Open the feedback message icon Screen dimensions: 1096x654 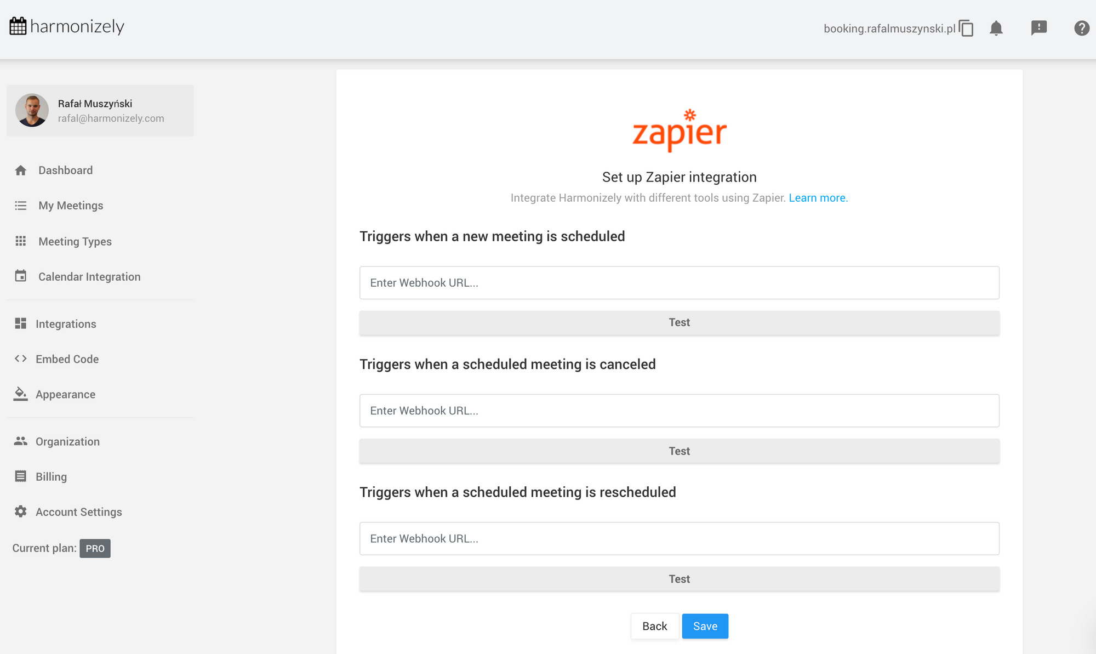1039,28
